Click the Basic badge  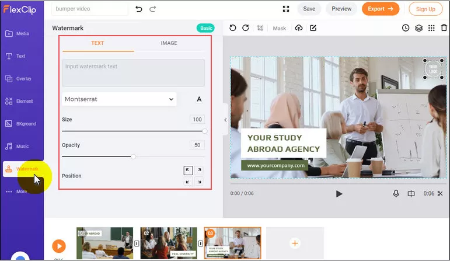206,28
